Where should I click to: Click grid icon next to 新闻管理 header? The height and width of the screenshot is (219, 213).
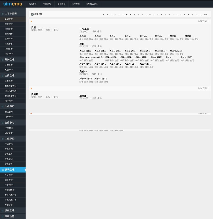click(x=3, y=60)
